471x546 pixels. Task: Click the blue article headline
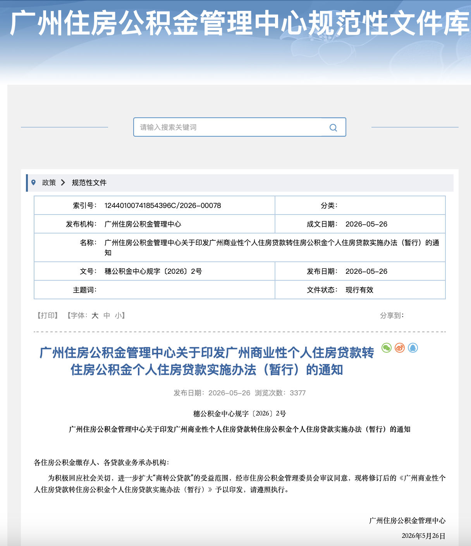click(207, 361)
